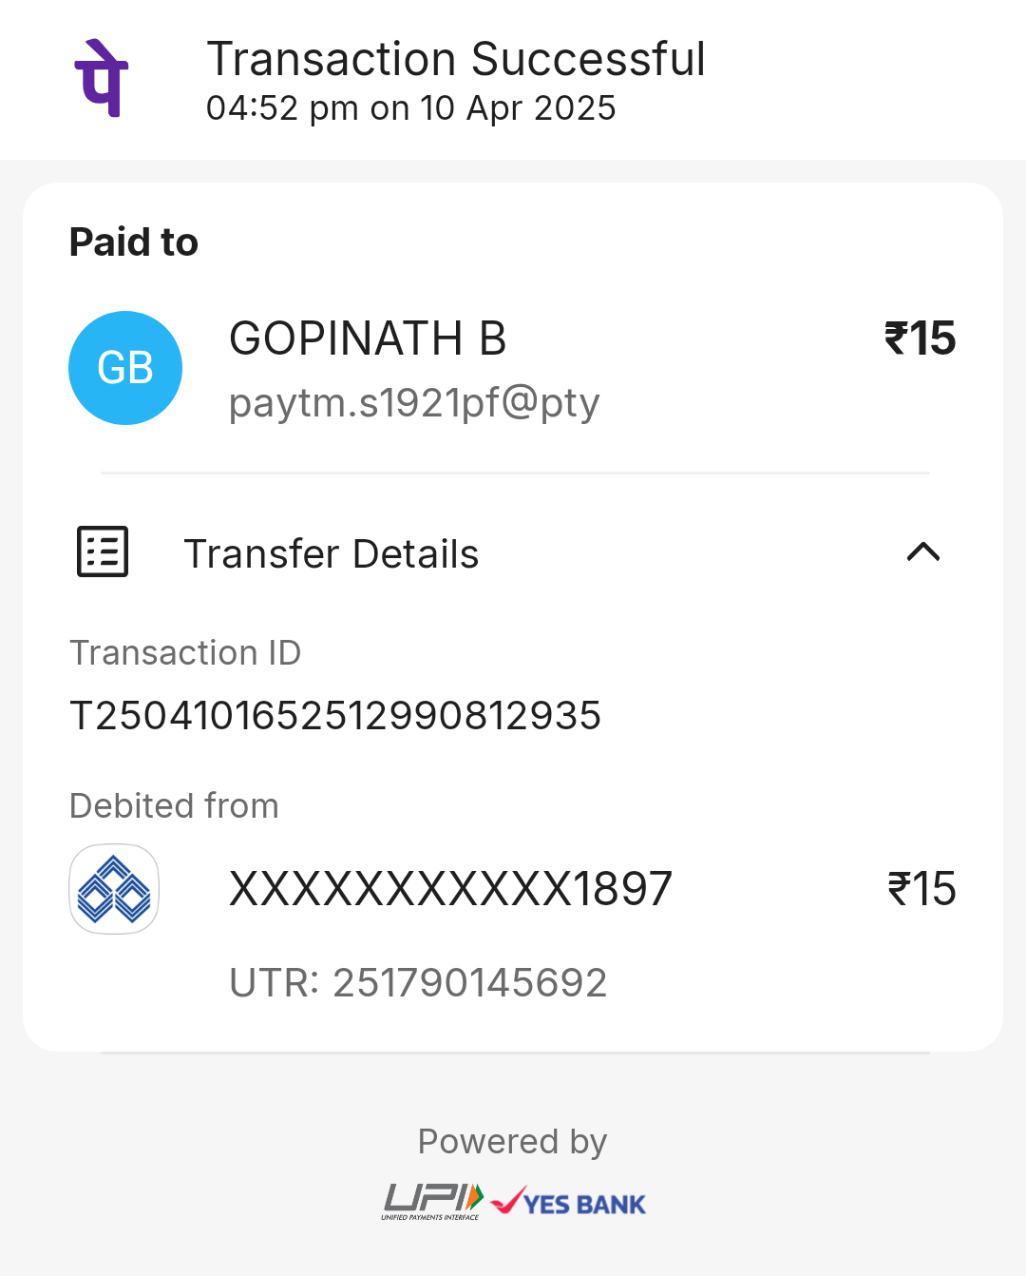Click the bold ₹15 paid amount
Image resolution: width=1026 pixels, height=1276 pixels.
click(x=920, y=338)
